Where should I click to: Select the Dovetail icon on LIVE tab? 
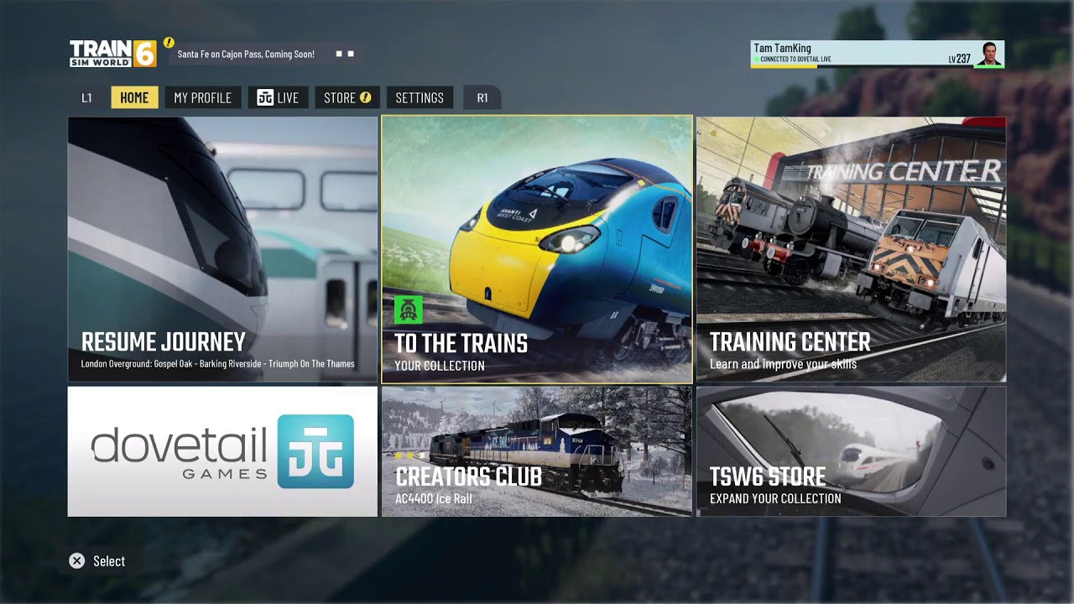tap(265, 98)
